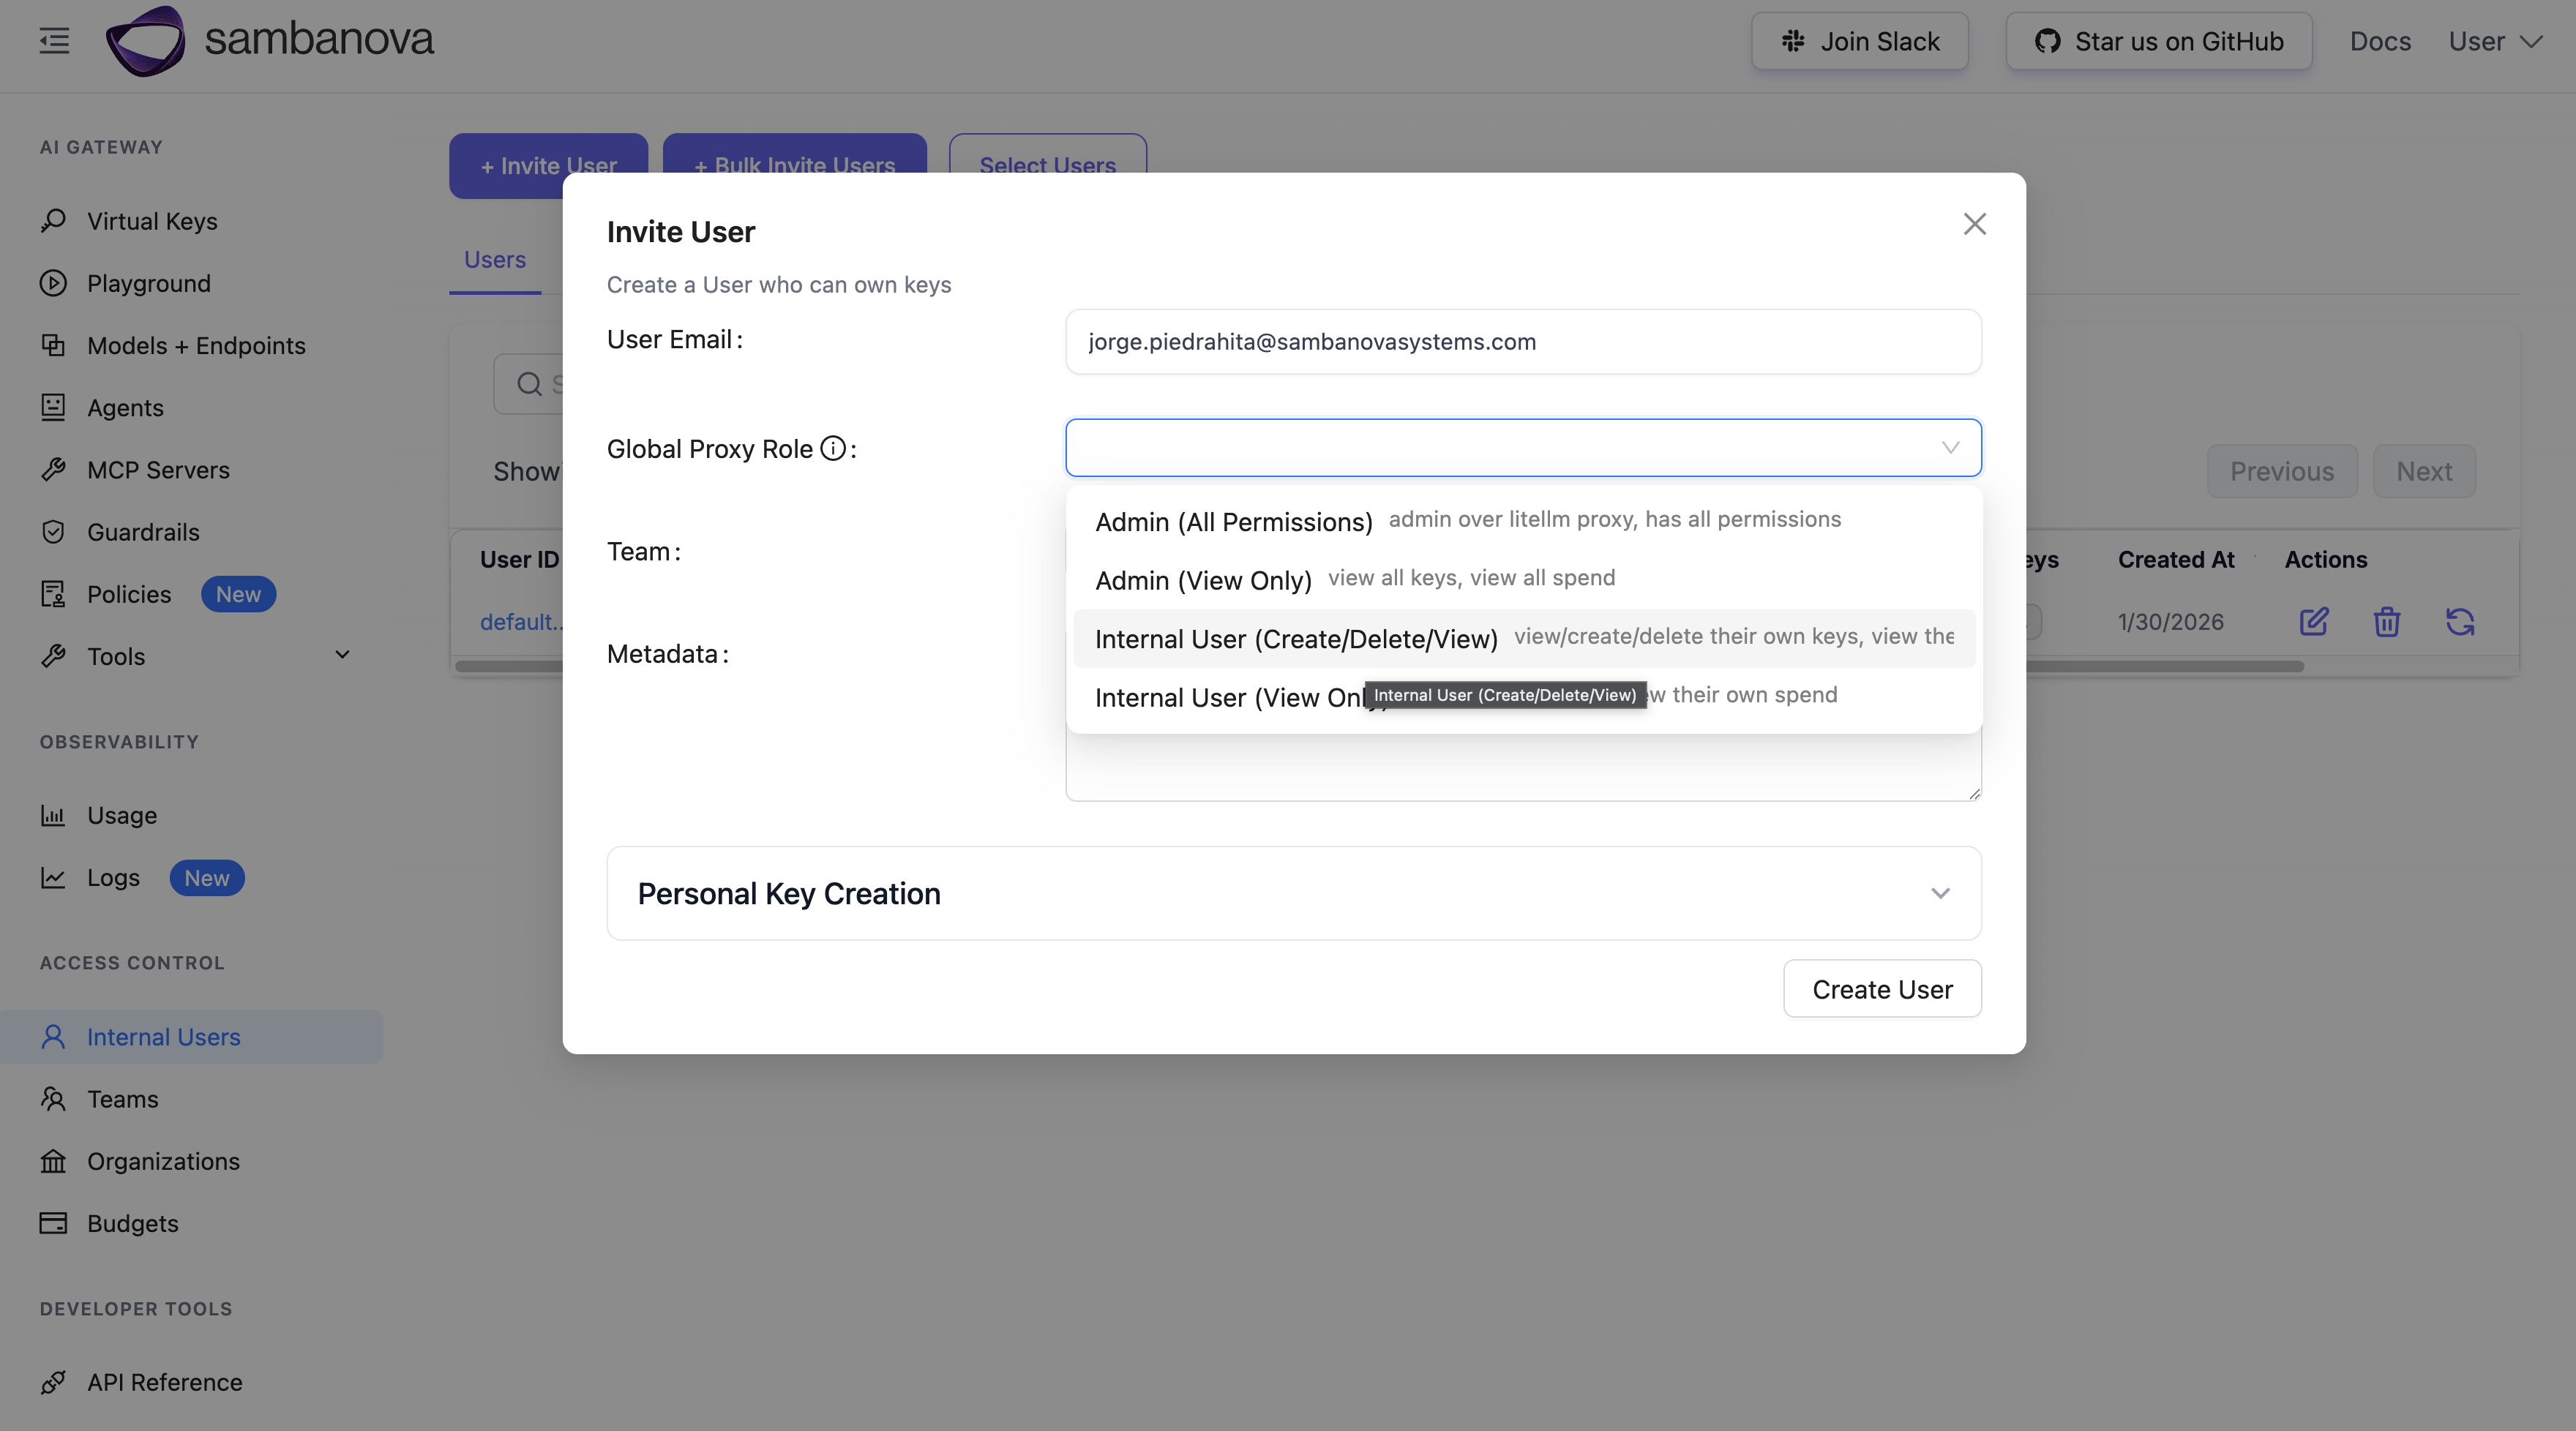Click the Global Proxy Role info tooltip icon
The height and width of the screenshot is (1431, 2576).
[831, 448]
